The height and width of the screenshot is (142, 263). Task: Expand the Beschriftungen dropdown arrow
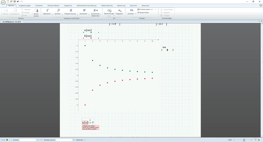[x=114, y=16]
